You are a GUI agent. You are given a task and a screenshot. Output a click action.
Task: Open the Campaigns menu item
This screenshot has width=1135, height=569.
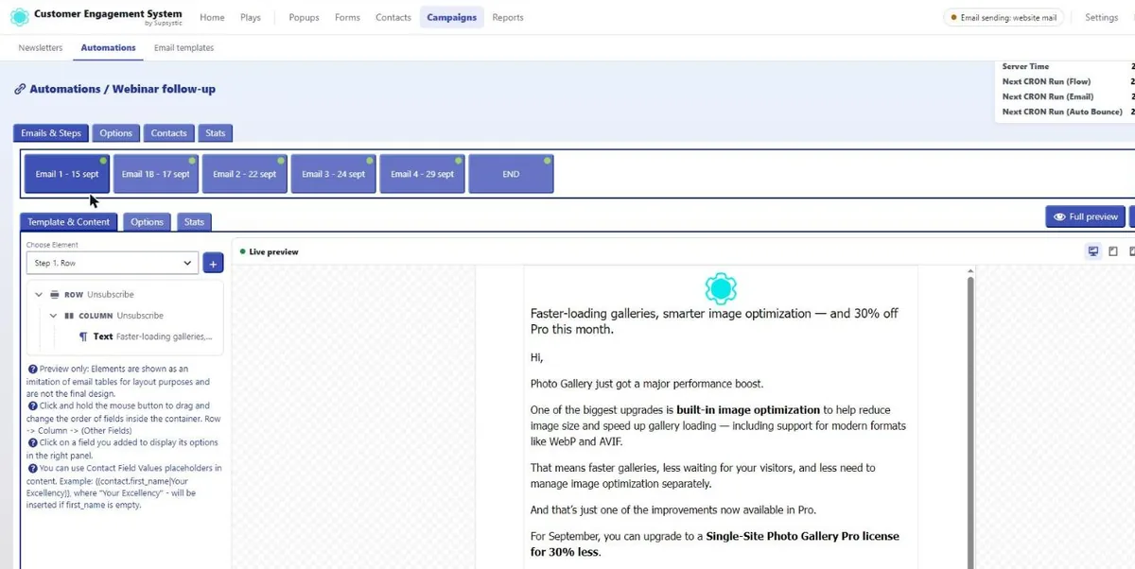tap(452, 17)
